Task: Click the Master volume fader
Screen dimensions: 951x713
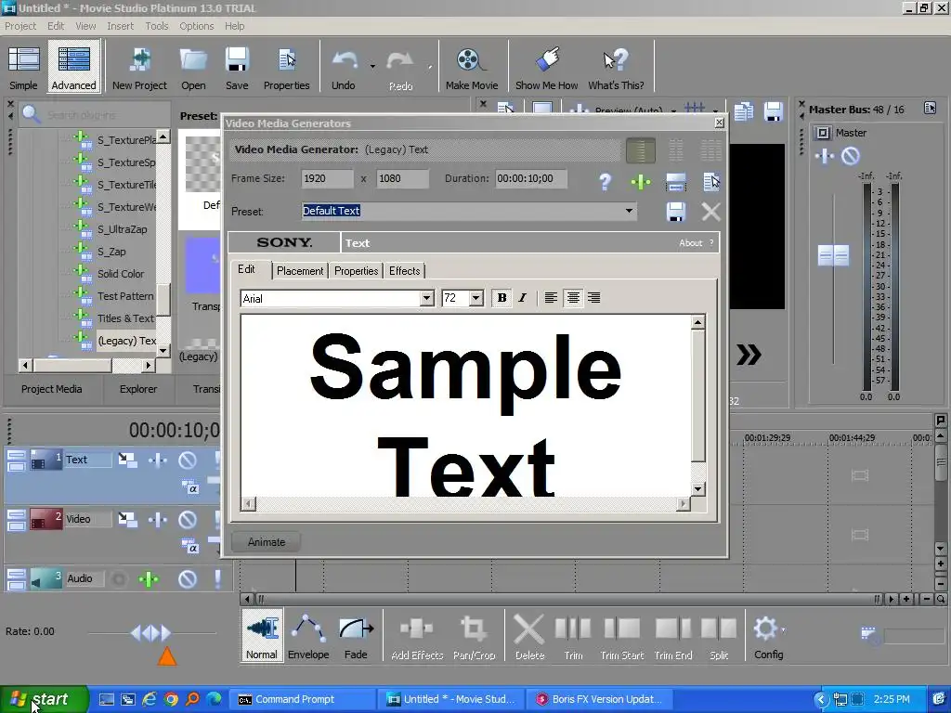Action: (833, 255)
